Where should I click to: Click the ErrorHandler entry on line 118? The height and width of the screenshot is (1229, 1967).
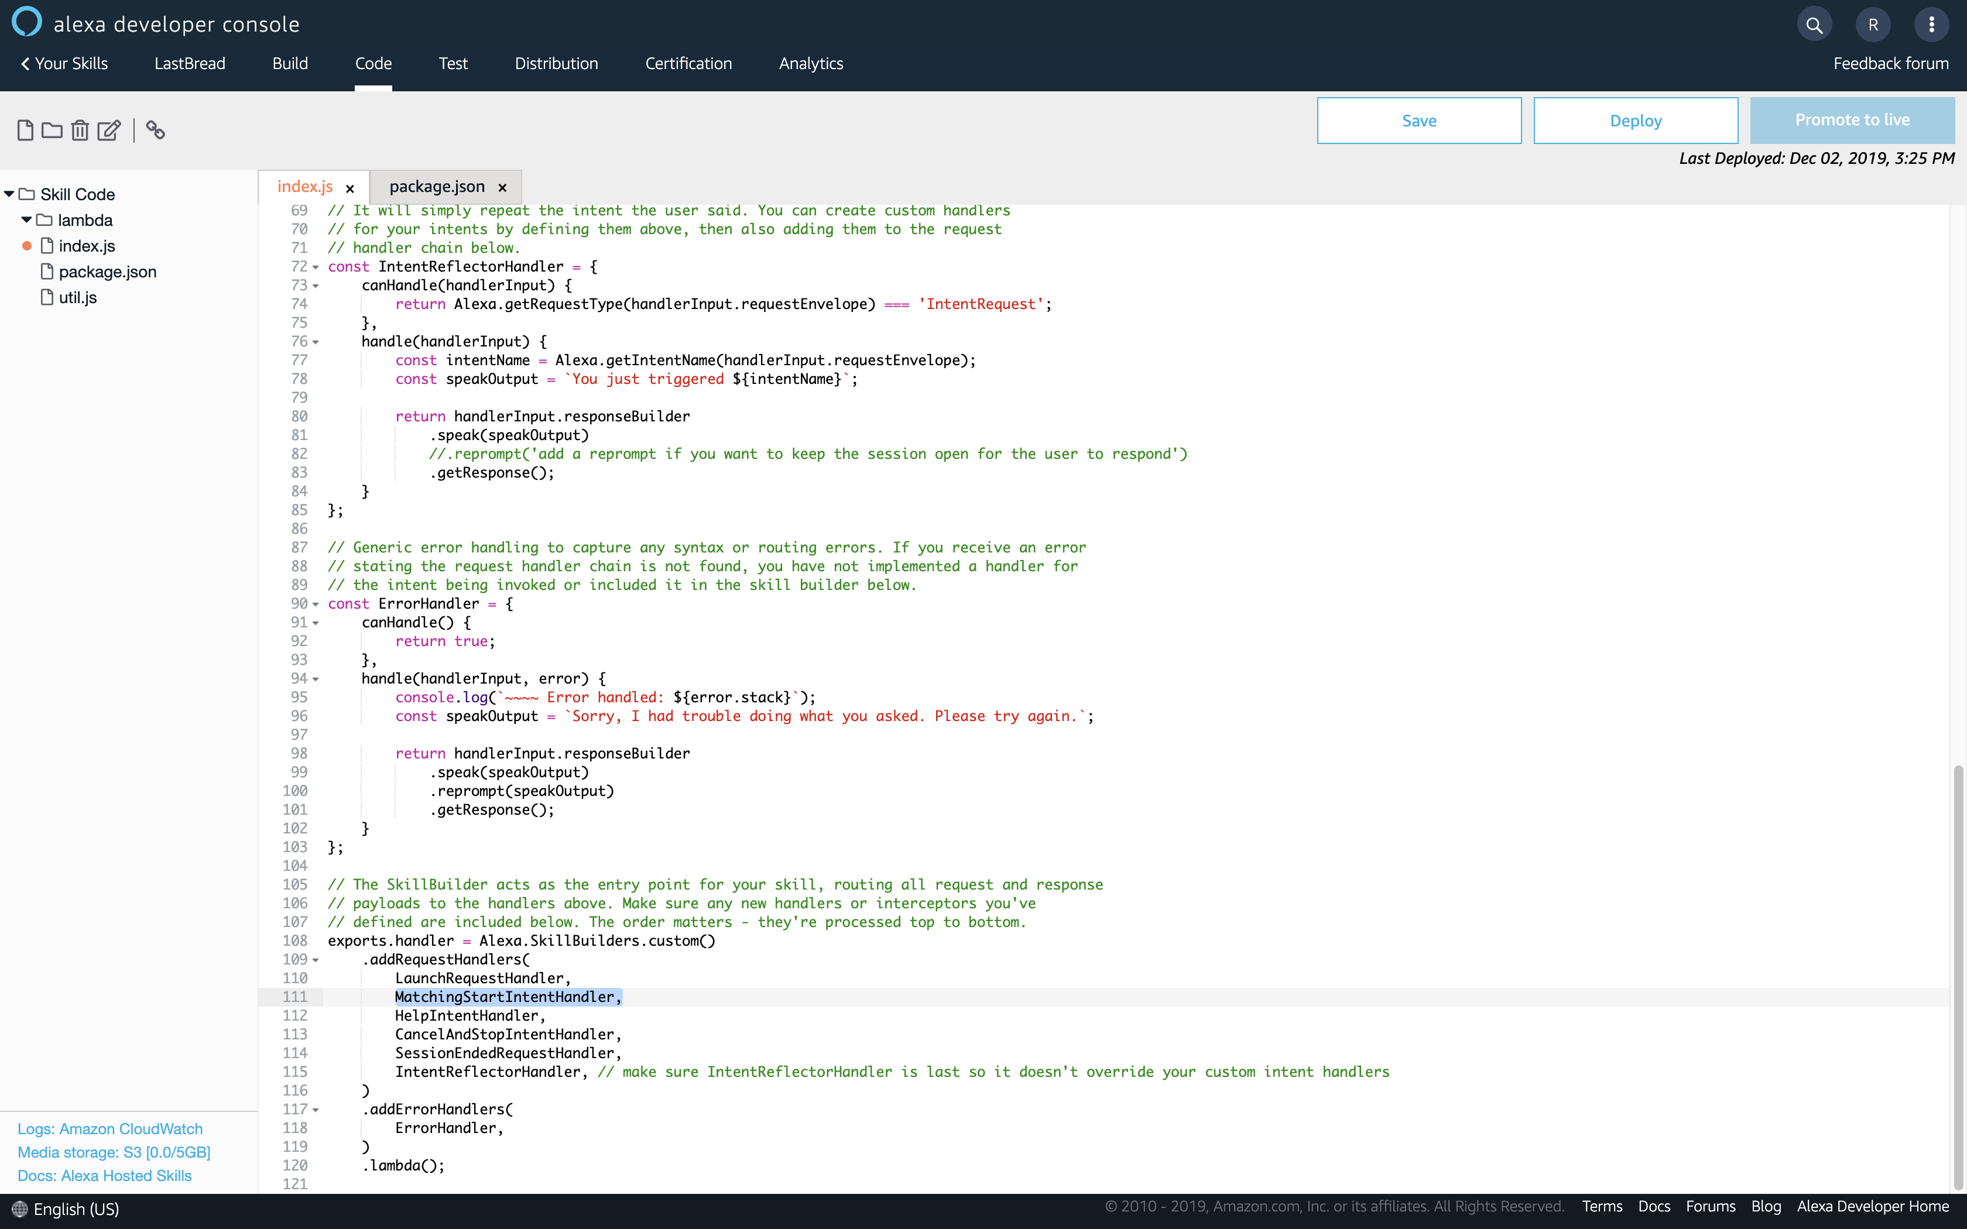coord(448,1128)
